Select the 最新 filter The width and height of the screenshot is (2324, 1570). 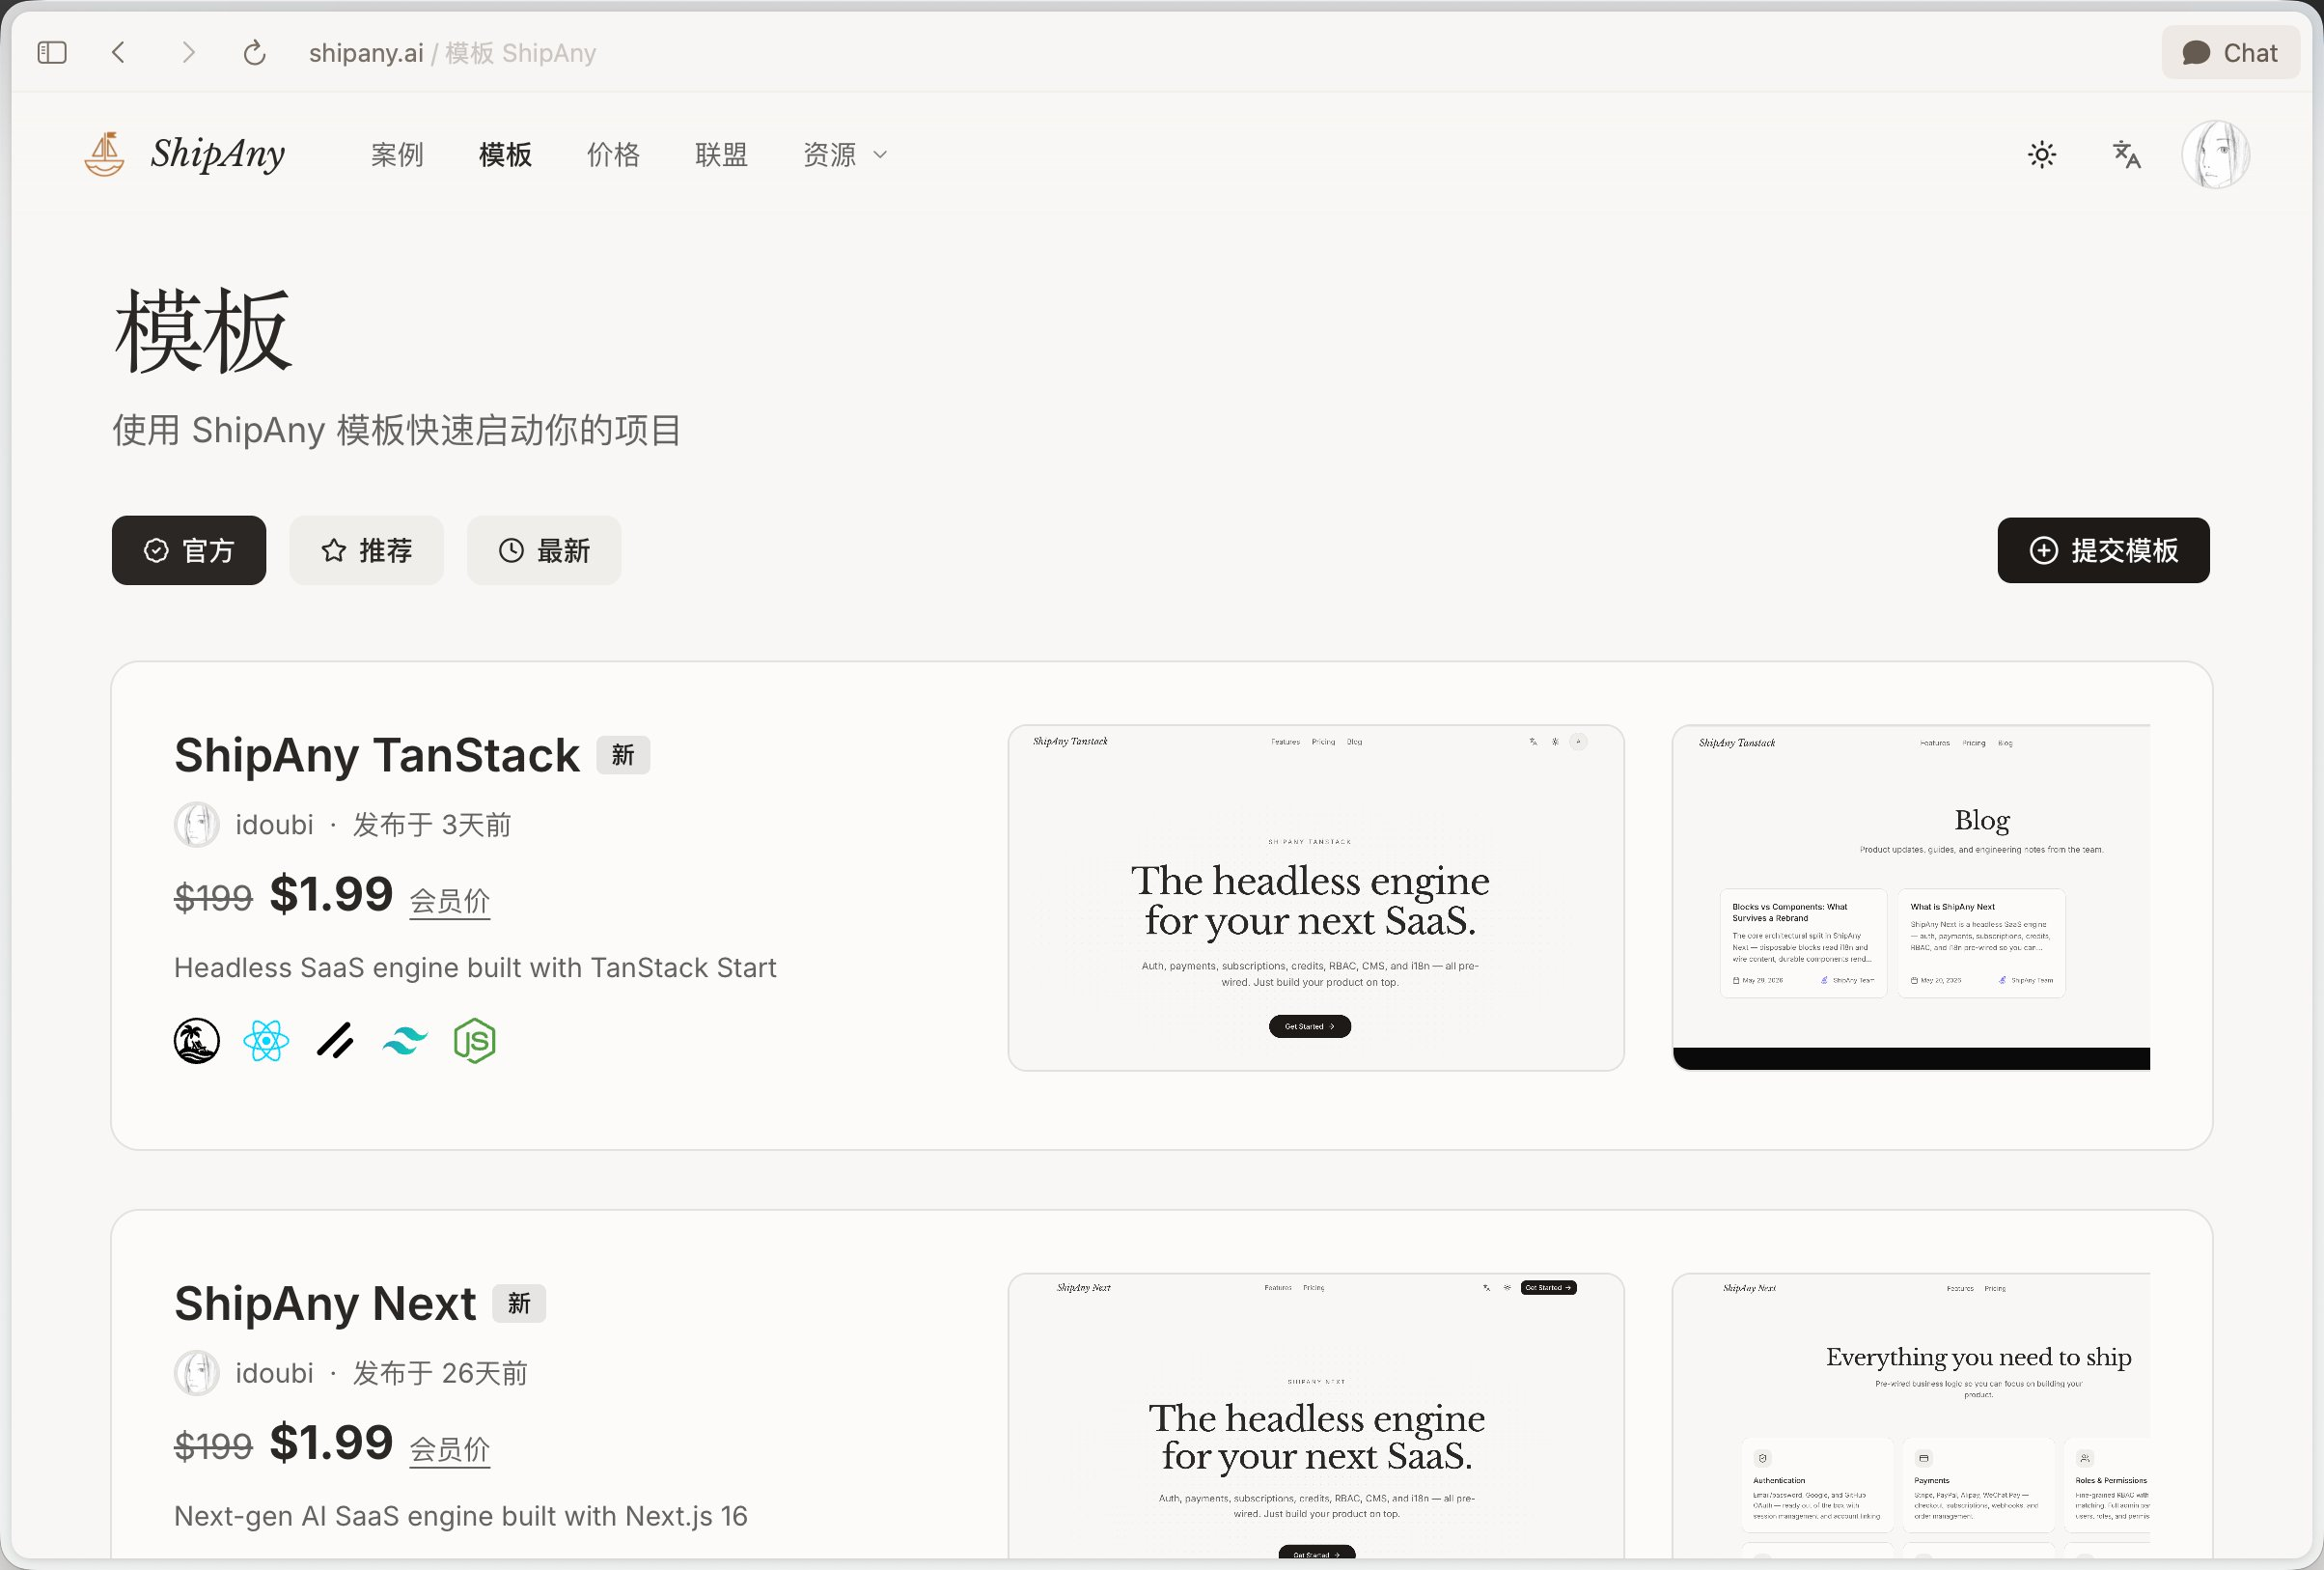click(544, 550)
